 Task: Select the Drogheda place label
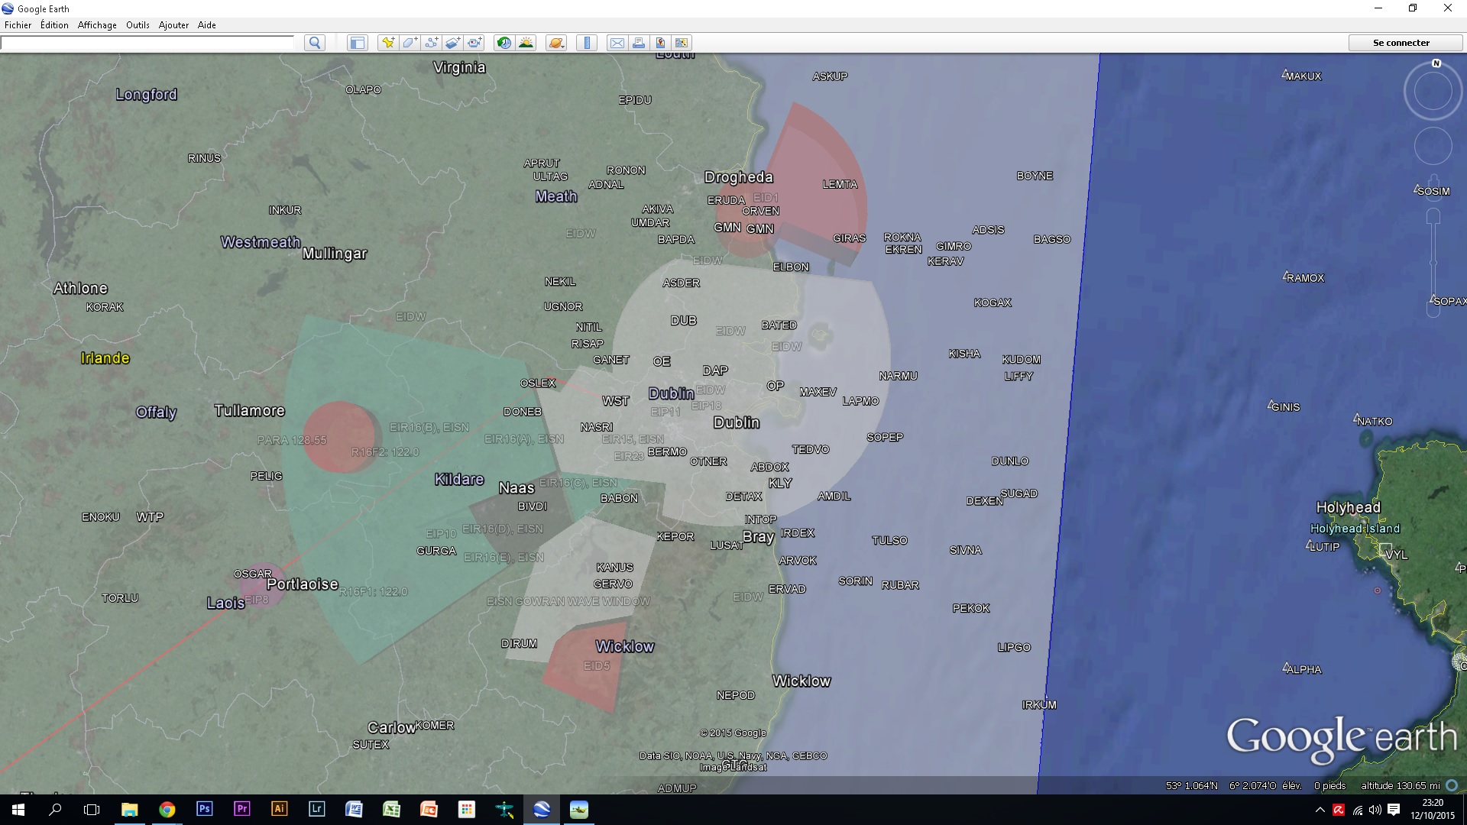[x=739, y=177]
